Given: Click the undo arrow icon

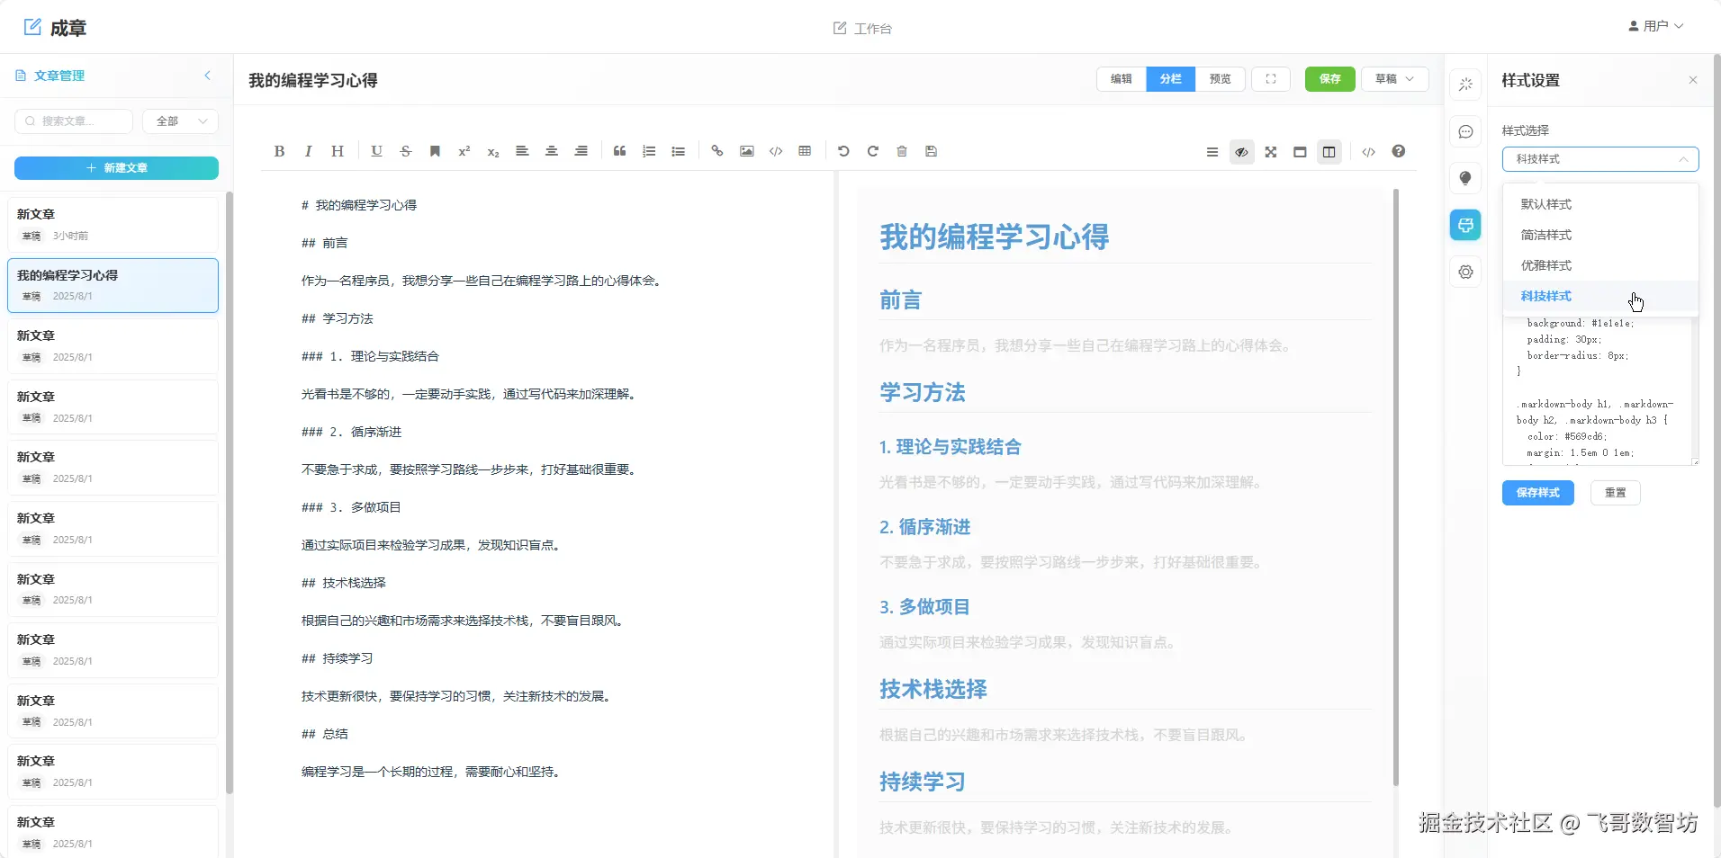Looking at the screenshot, I should tap(843, 151).
